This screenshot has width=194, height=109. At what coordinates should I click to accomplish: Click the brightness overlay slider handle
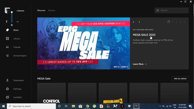[12, 12]
